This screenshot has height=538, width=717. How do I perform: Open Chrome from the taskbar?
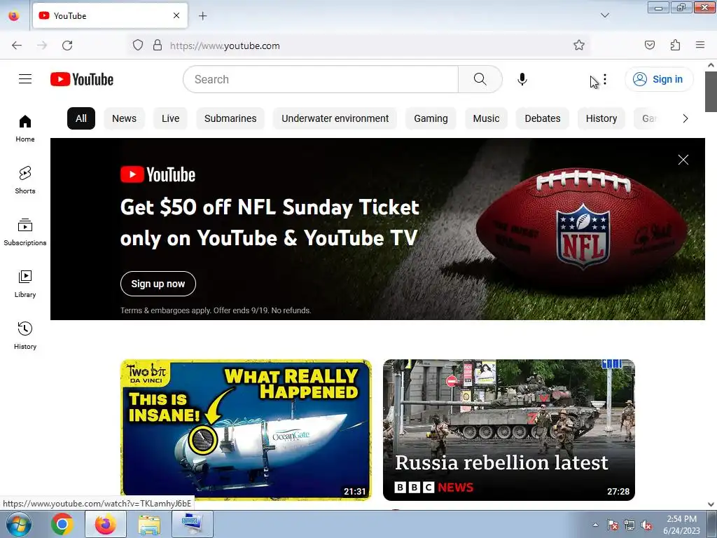pos(62,524)
